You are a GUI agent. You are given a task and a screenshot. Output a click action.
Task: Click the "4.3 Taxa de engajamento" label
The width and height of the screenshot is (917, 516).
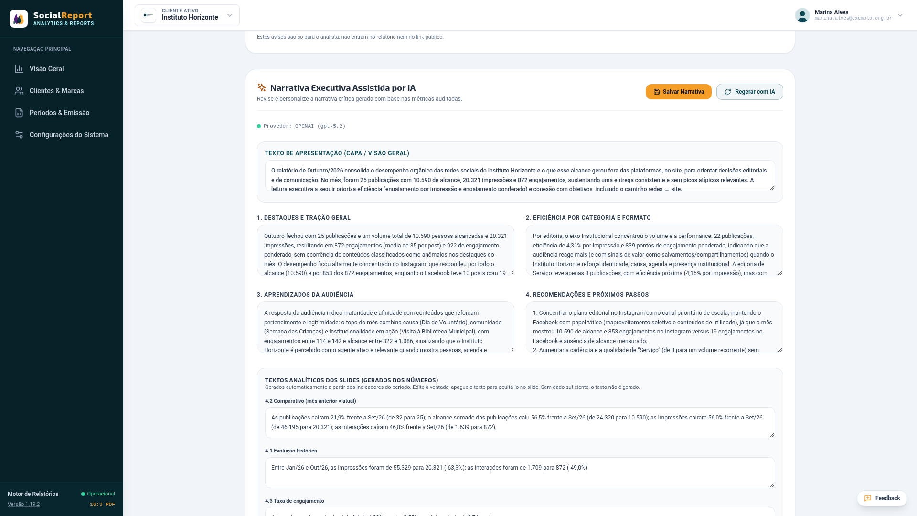[295, 501]
